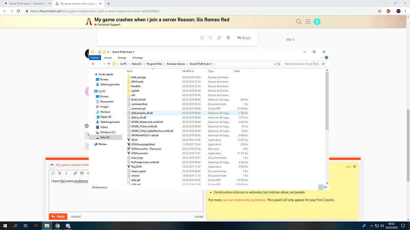
Task: Open Explorer help question mark icon
Action: [x=326, y=58]
